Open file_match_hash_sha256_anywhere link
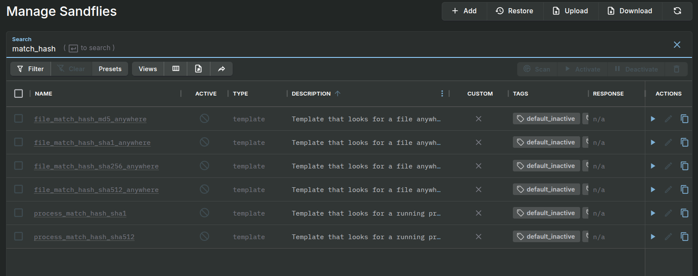 (96, 166)
